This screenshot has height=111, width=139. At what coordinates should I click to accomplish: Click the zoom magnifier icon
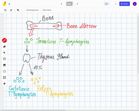pos(18,10)
